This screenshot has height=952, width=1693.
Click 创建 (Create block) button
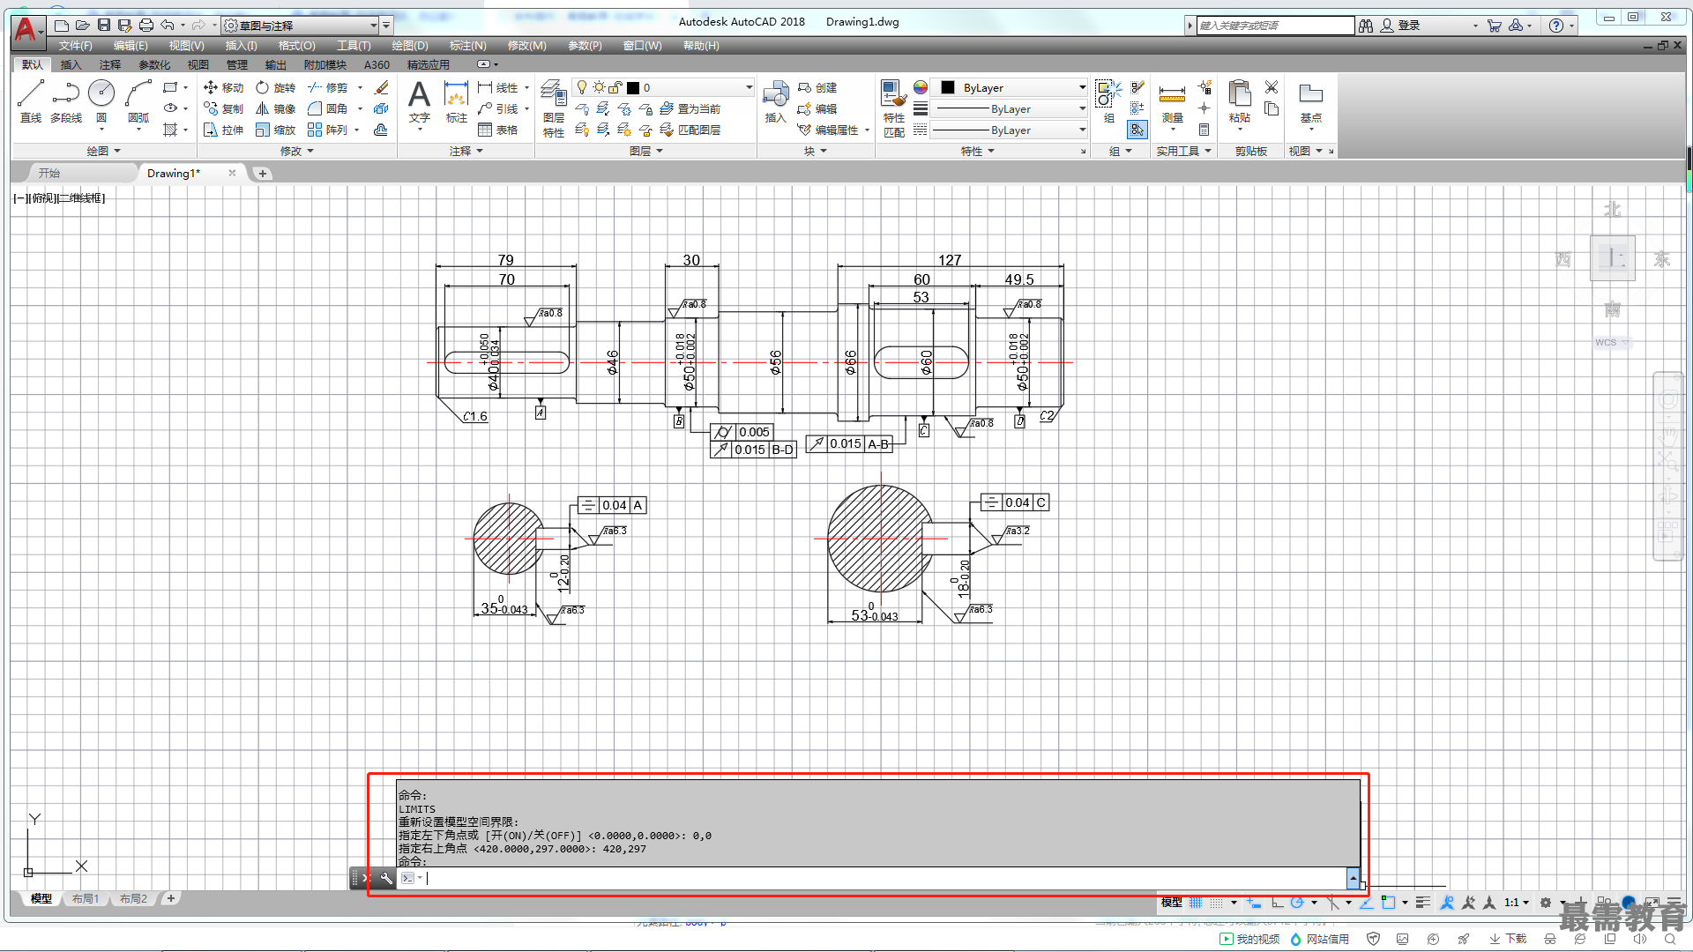(817, 87)
